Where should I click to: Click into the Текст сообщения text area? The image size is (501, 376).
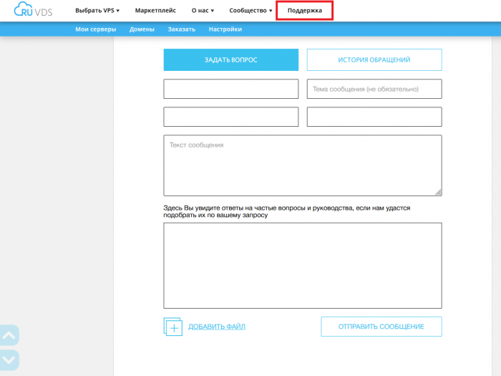coord(301,165)
